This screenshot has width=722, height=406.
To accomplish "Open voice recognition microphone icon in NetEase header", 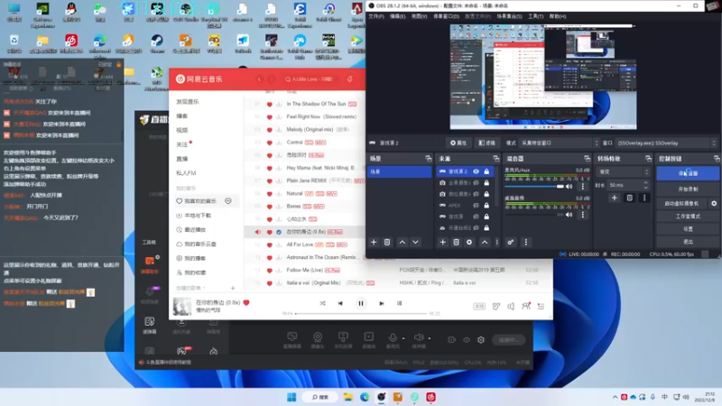I will pos(350,79).
